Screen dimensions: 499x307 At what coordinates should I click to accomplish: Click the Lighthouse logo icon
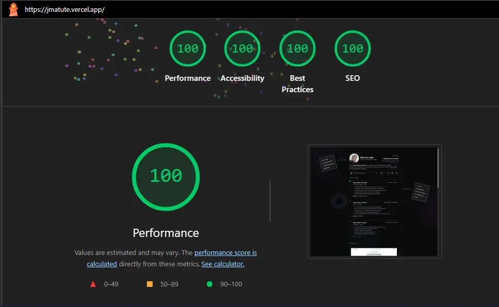(x=13, y=9)
